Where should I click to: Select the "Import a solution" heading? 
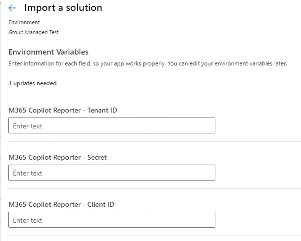coord(63,8)
